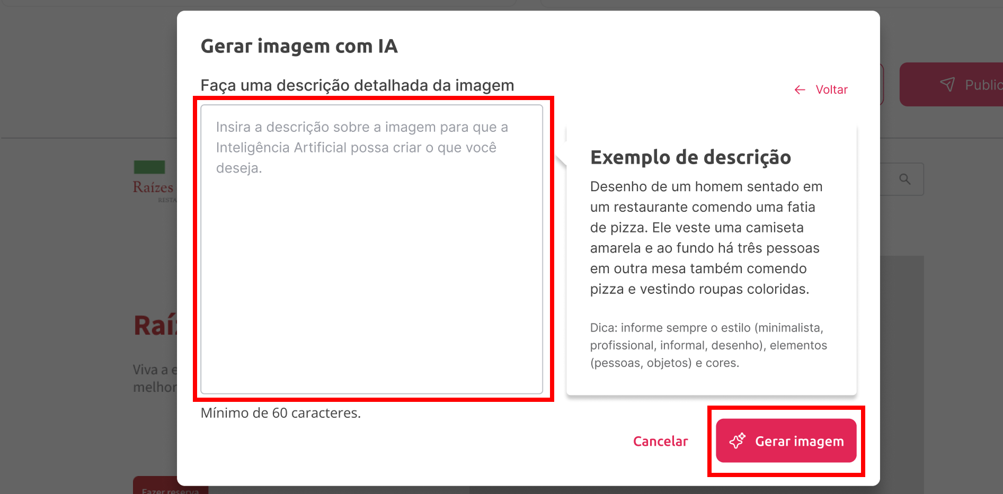Click the Gerar imagem button
Screen dimensions: 1003x494
click(786, 441)
